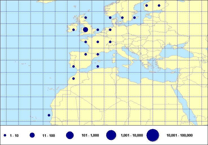This screenshot has height=145, width=208.
Task: Click the dot marker over Morocco
Action: pos(73,79)
